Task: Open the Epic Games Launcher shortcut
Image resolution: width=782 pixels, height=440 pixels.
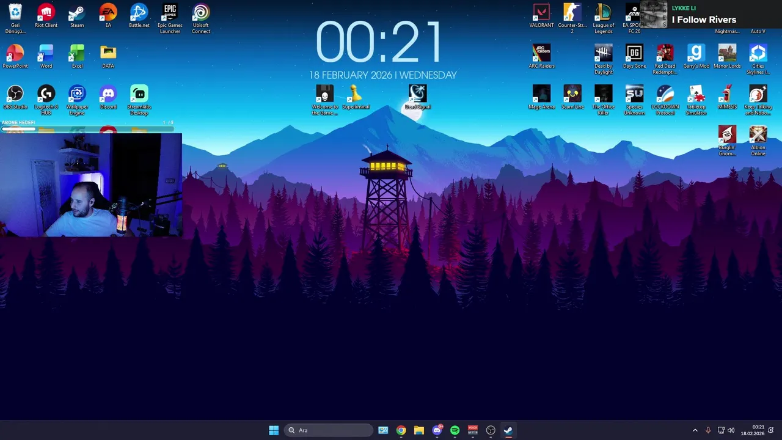Action: tap(170, 18)
